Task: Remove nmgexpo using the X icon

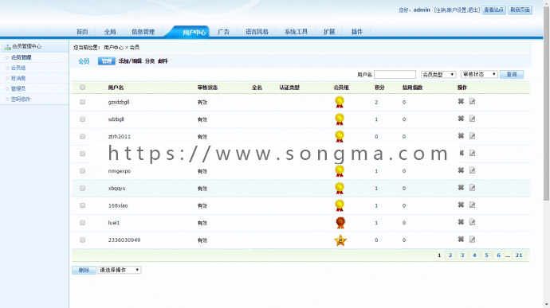Action: tap(461, 170)
